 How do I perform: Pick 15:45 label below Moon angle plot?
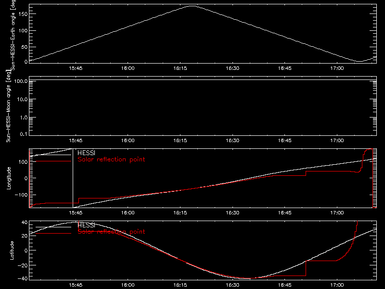coord(76,141)
